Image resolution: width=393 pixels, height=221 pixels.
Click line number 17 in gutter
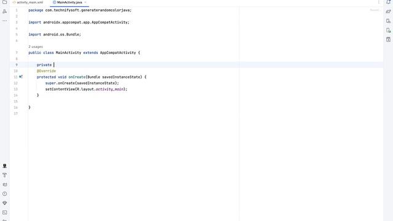[x=16, y=114]
